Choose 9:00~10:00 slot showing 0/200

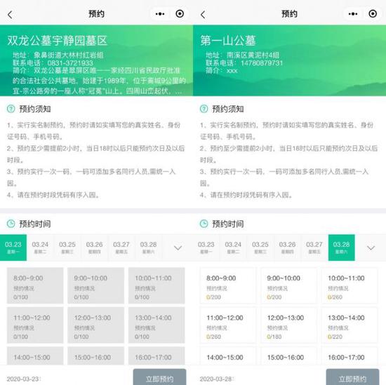288,285
